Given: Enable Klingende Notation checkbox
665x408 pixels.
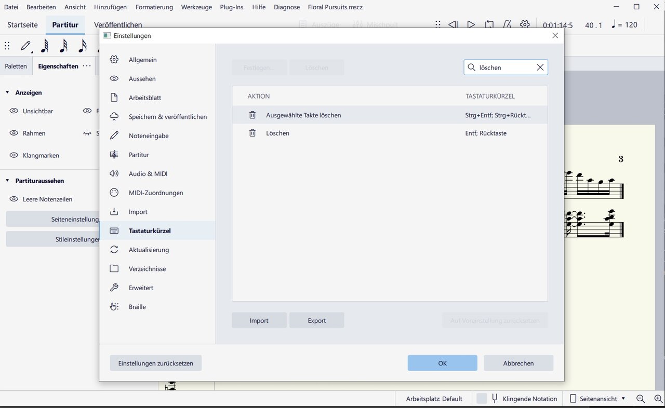Looking at the screenshot, I should (x=482, y=399).
